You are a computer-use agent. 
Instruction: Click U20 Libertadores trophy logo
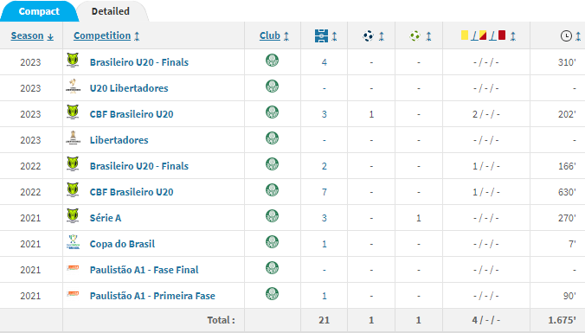(73, 86)
